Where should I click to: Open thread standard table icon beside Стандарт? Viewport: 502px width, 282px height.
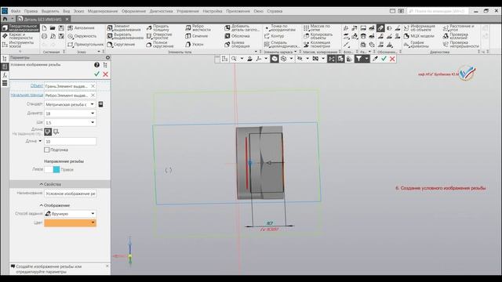pos(101,104)
